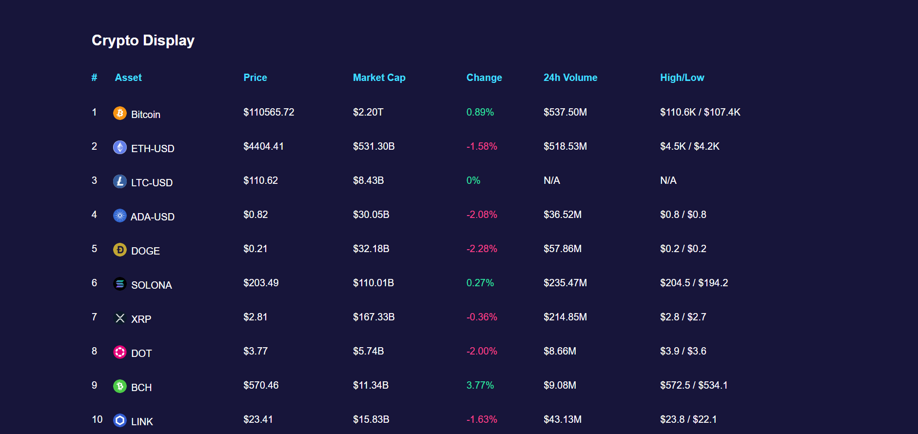Click the Ethereum logo icon

pos(120,147)
